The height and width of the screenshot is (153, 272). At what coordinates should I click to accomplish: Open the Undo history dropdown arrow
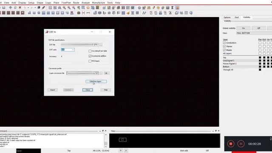coord(28,8)
